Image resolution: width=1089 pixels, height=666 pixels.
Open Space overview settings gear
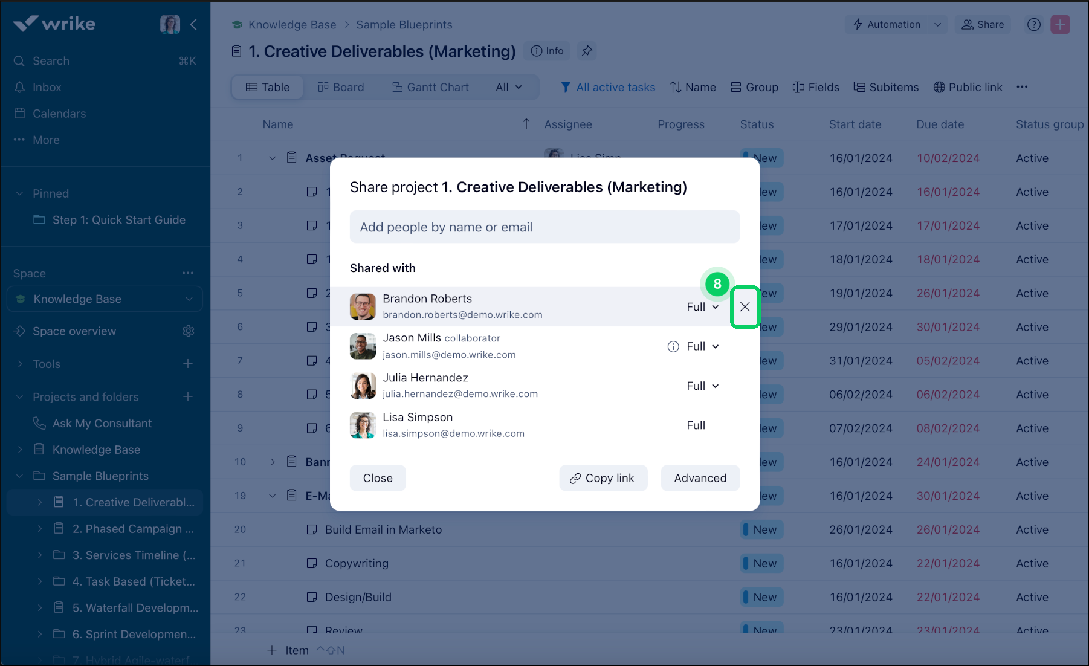(189, 331)
